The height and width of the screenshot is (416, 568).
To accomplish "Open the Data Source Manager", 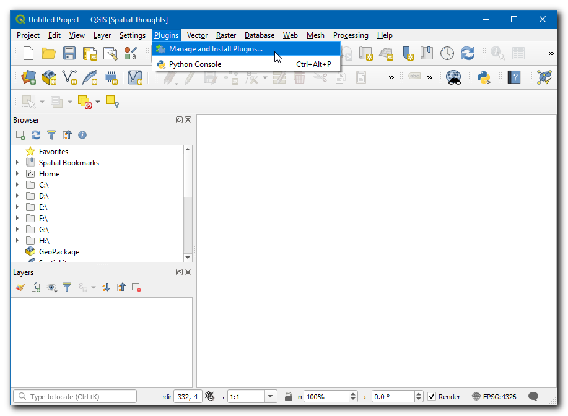I will pos(29,77).
